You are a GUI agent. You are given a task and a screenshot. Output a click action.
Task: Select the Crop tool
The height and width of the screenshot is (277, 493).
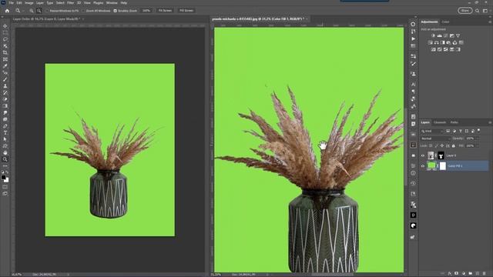click(x=5, y=52)
